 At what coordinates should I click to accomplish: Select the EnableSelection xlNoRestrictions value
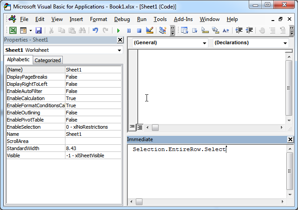pyautogui.click(x=93, y=127)
